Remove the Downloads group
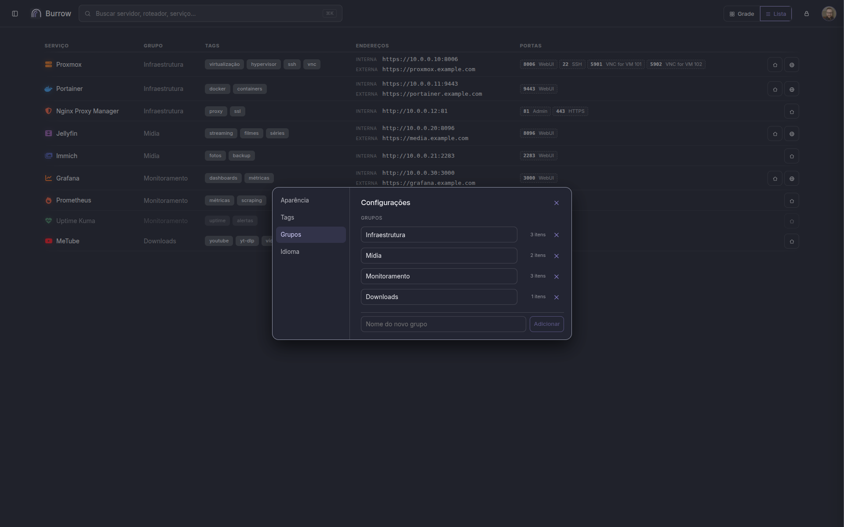Screen dimensions: 844x527 click(x=557, y=297)
